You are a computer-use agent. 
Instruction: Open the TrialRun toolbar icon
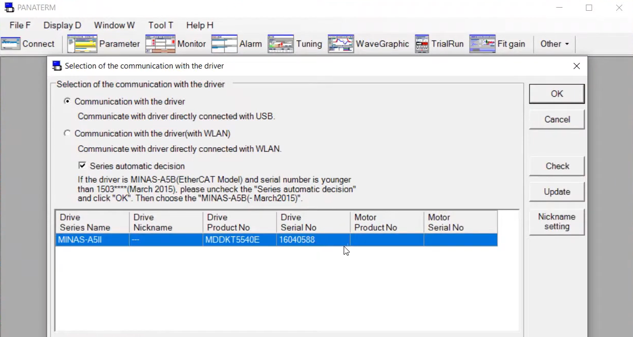click(x=422, y=44)
